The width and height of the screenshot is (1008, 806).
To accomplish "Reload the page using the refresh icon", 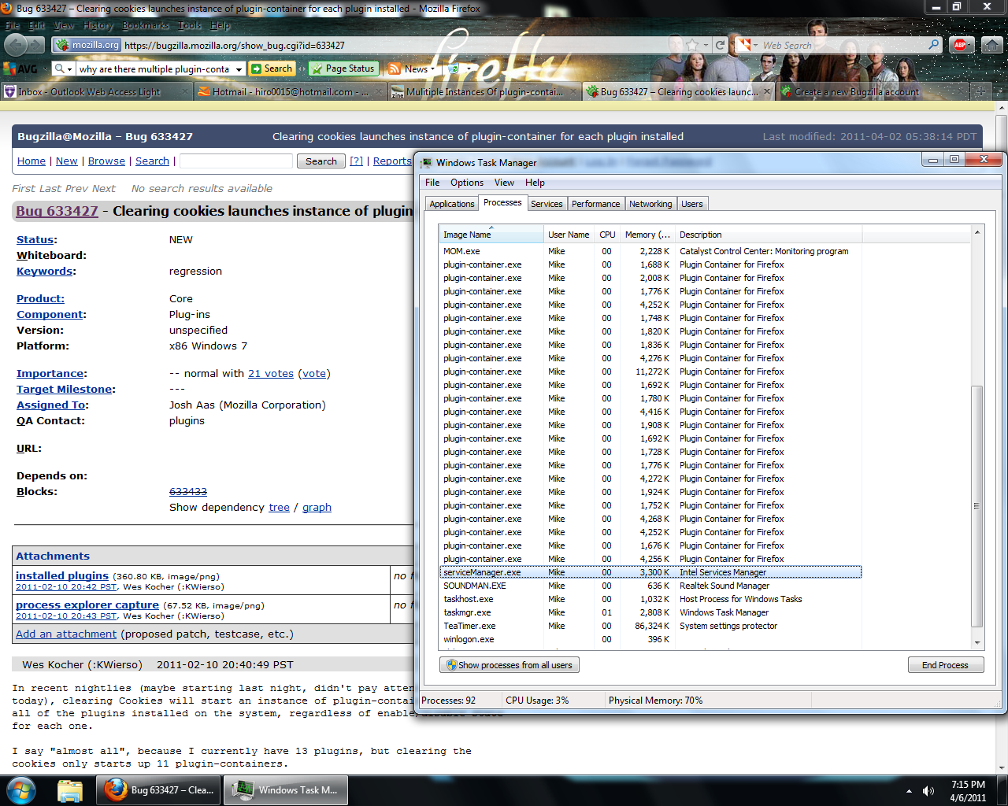I will (x=720, y=45).
